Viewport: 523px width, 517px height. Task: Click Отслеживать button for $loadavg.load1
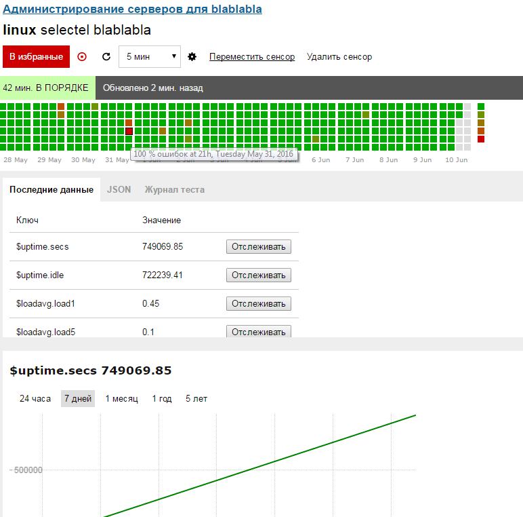pos(259,303)
